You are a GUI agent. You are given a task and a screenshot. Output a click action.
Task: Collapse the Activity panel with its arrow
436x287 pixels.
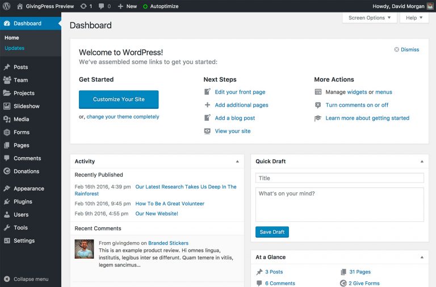[x=237, y=162]
